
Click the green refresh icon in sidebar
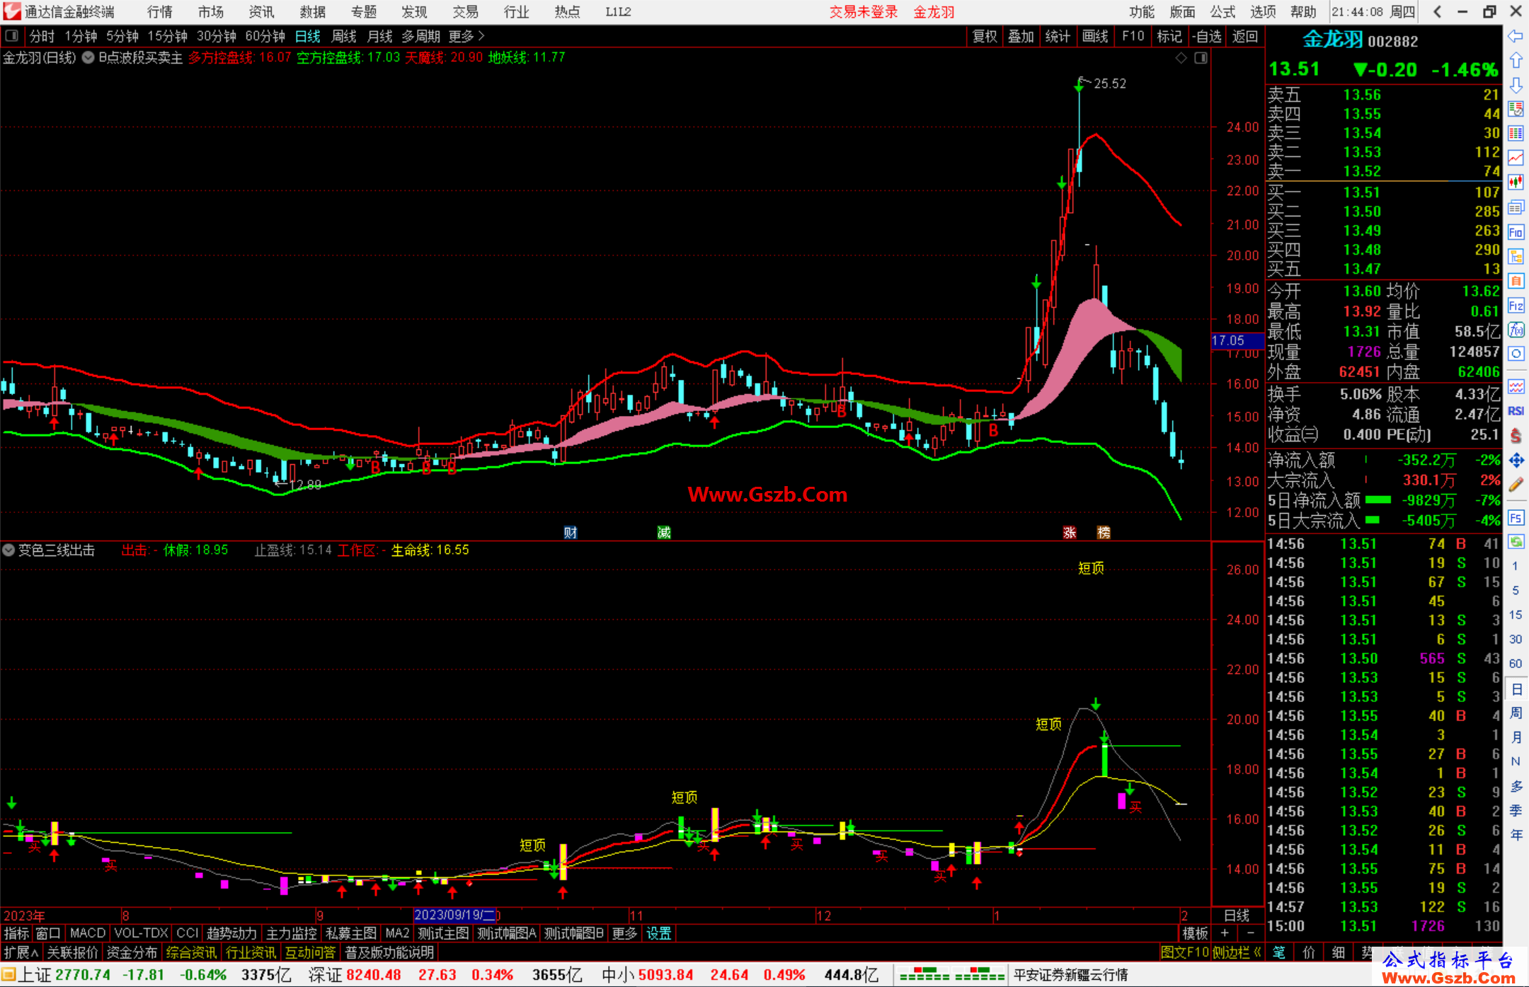click(1516, 542)
